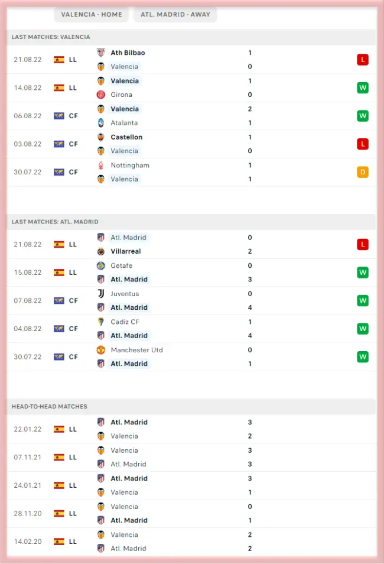Image resolution: width=384 pixels, height=564 pixels.
Task: Click the orange D badge for Nottingham match
Action: (x=363, y=172)
